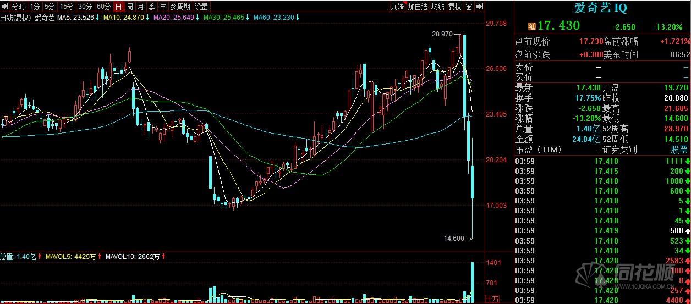Toggle the 九转 indicator

[397, 7]
